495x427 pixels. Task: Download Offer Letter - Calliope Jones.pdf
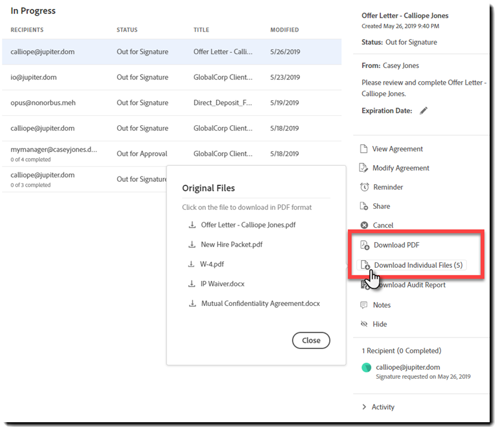(x=247, y=225)
